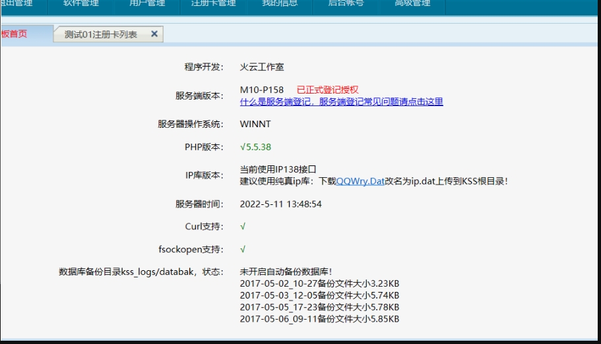Click the 服务器时间 label

click(199, 204)
